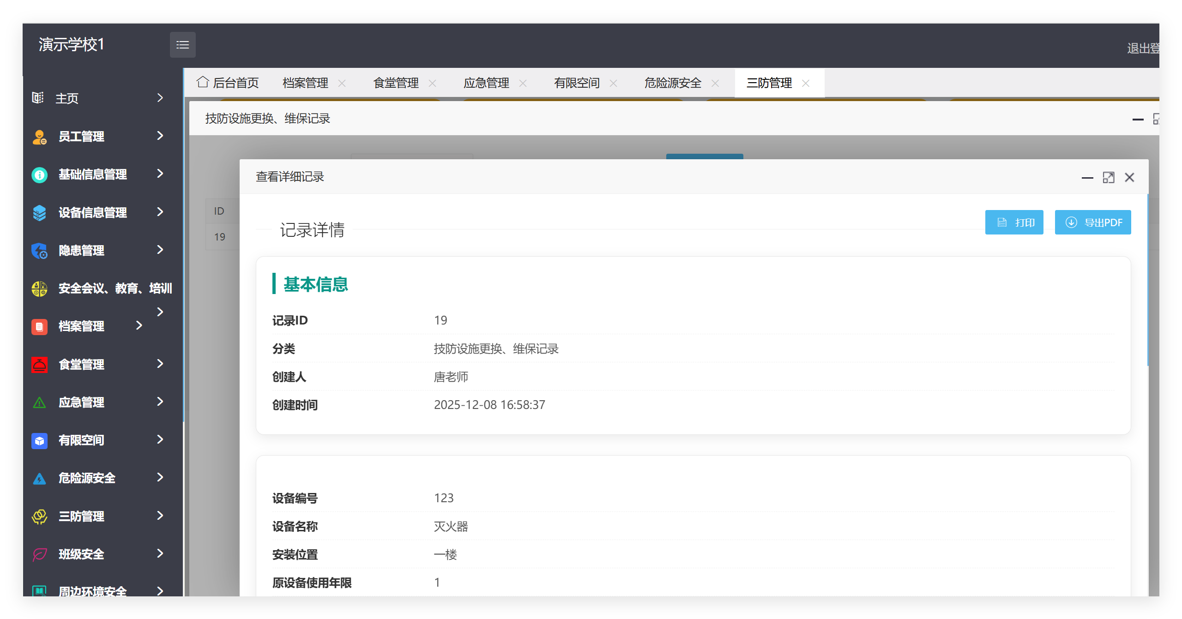Click the hamburger menu icon beside 演示学校1

pyautogui.click(x=183, y=44)
